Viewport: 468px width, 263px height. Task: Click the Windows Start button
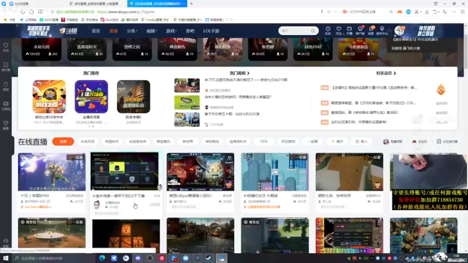(x=6, y=258)
